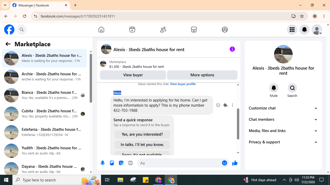Open the Facebook logo home link

coord(9,30)
